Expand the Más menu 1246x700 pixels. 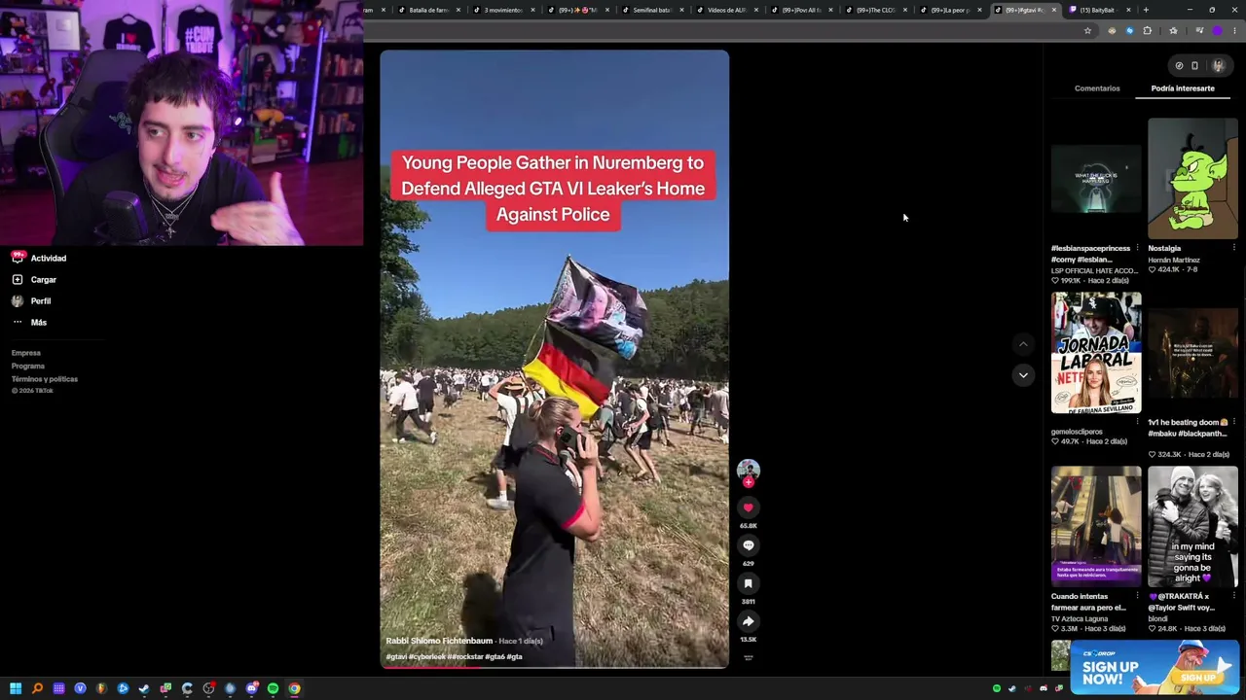point(29,322)
